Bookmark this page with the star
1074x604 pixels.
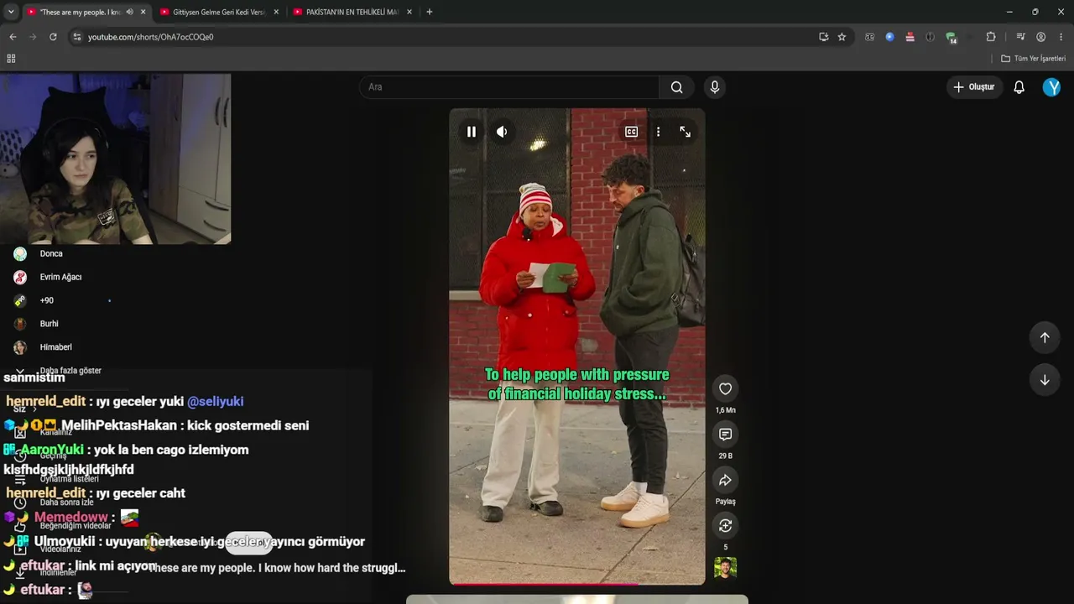click(842, 37)
